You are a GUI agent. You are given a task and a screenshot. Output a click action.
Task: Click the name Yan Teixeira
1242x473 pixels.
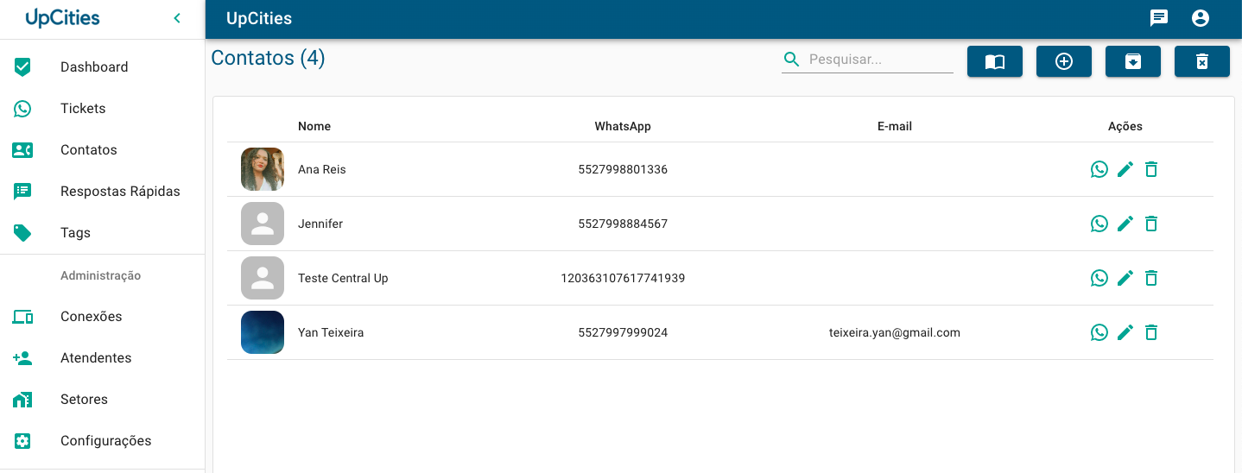pyautogui.click(x=331, y=332)
